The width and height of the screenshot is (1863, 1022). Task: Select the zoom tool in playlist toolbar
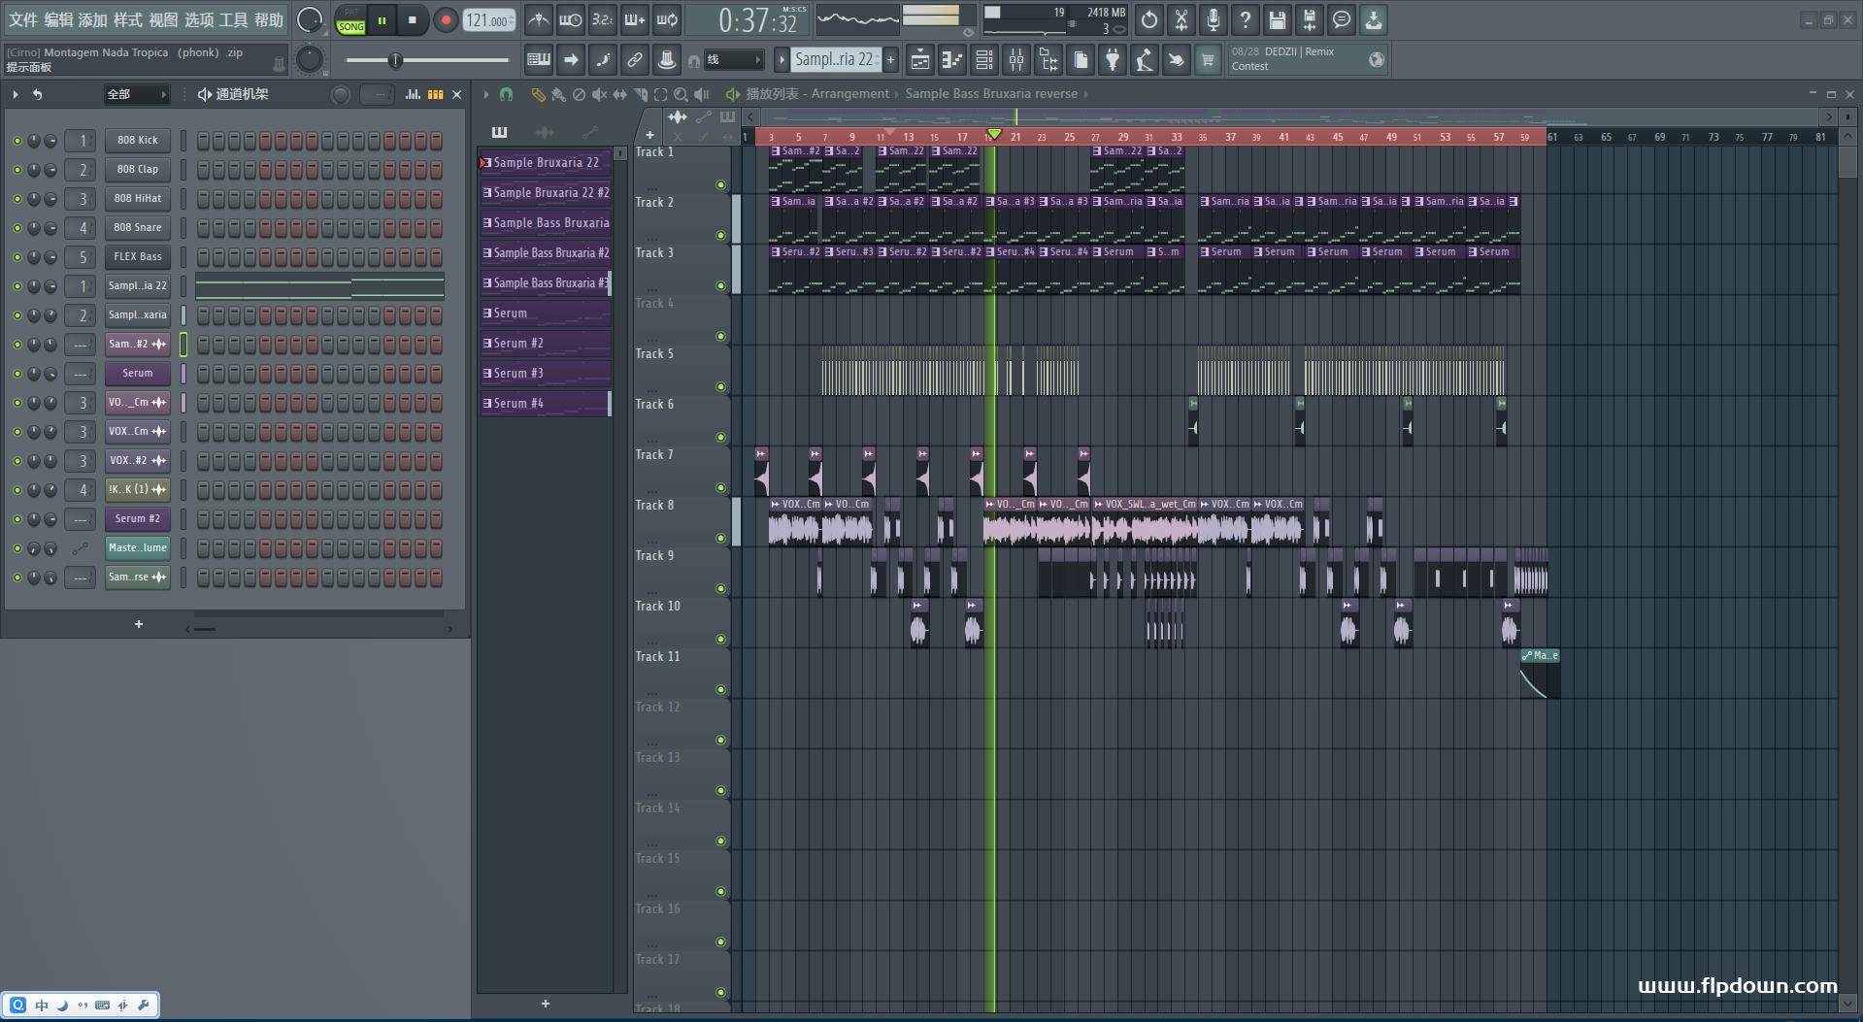[681, 94]
